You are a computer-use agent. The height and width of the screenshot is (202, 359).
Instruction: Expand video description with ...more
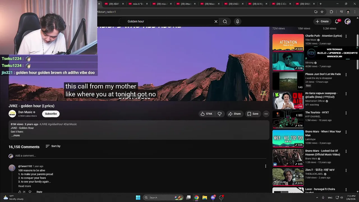point(15,136)
